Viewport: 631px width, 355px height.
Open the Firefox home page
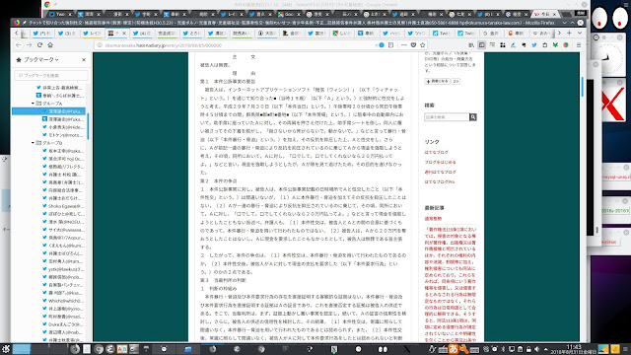point(50,45)
